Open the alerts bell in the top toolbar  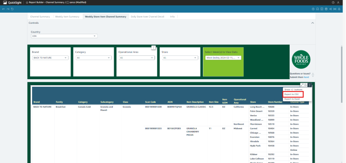click(339, 9)
